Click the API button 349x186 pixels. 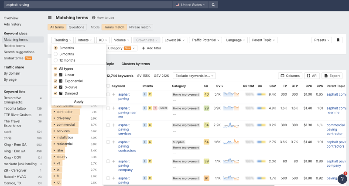311,76
